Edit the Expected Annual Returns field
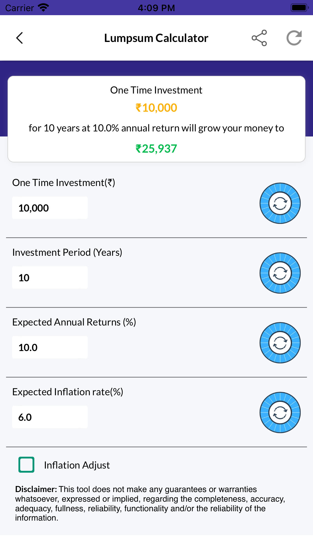Screen dimensions: 313x558 click(x=50, y=347)
